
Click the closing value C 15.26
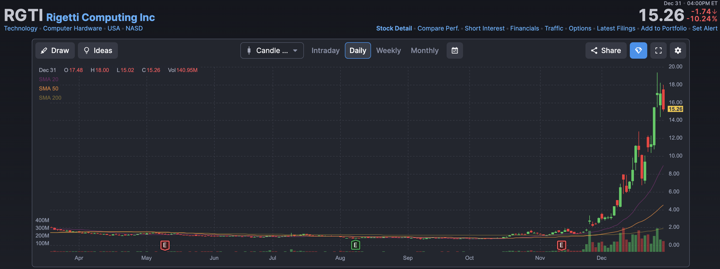tap(151, 70)
